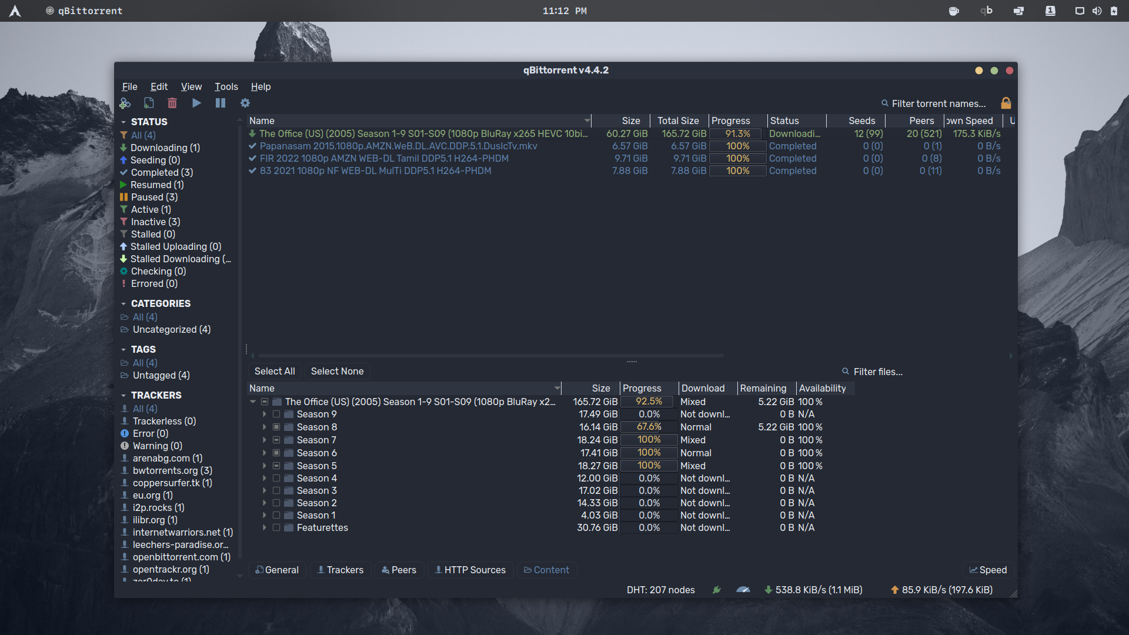
Task: Open options via the gear icon
Action: pos(245,103)
